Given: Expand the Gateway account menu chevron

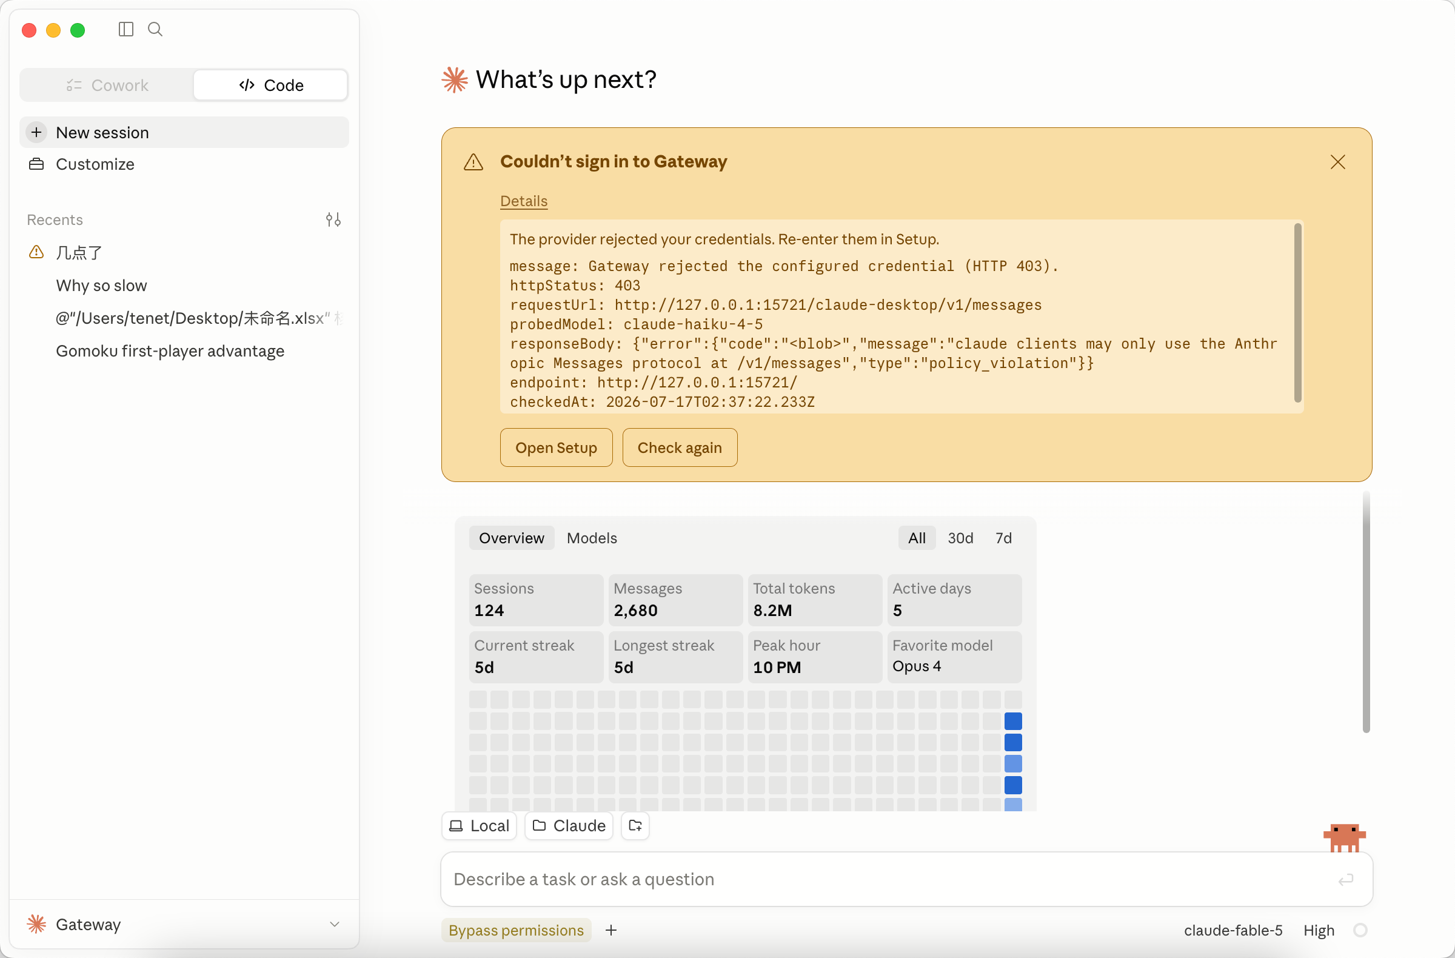Looking at the screenshot, I should point(335,924).
